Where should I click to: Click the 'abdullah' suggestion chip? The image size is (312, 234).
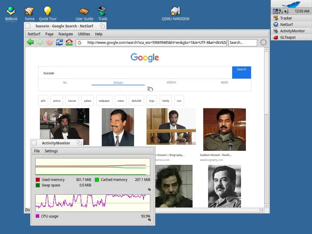(x=136, y=100)
